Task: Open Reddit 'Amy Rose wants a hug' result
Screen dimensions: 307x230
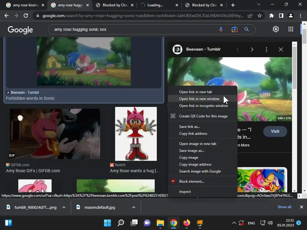Action: 134,171
